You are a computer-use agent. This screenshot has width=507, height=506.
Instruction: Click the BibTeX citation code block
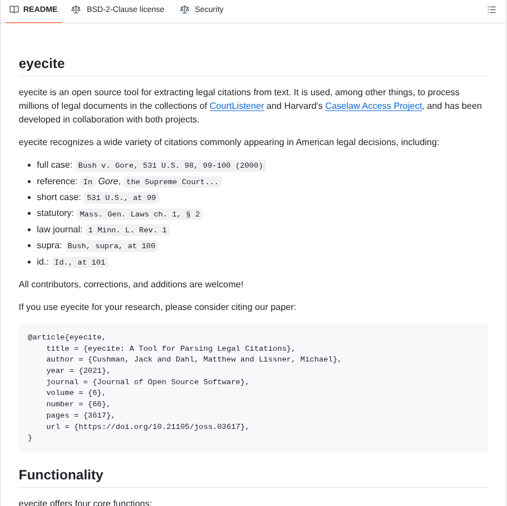[253, 388]
